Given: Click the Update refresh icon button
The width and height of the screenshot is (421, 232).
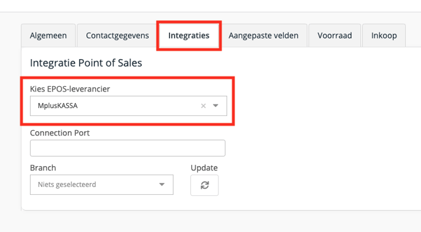Looking at the screenshot, I should click(x=204, y=185).
